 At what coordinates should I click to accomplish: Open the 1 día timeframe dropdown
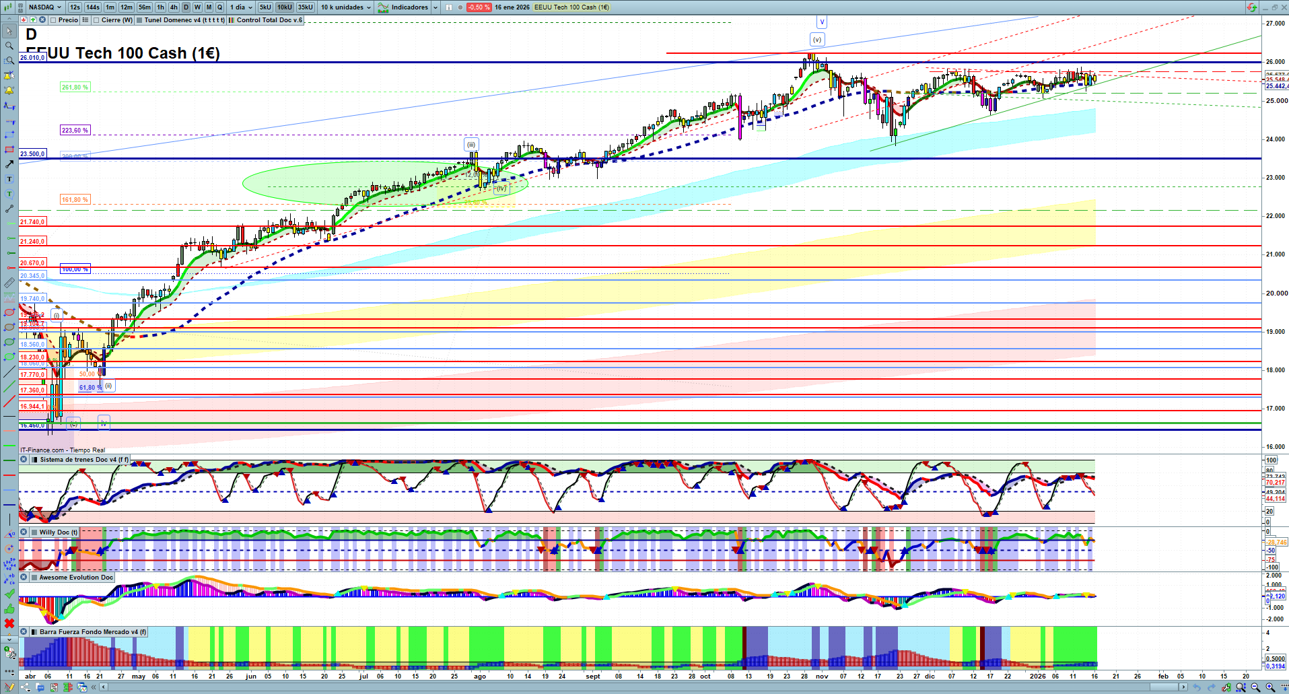[x=241, y=7]
